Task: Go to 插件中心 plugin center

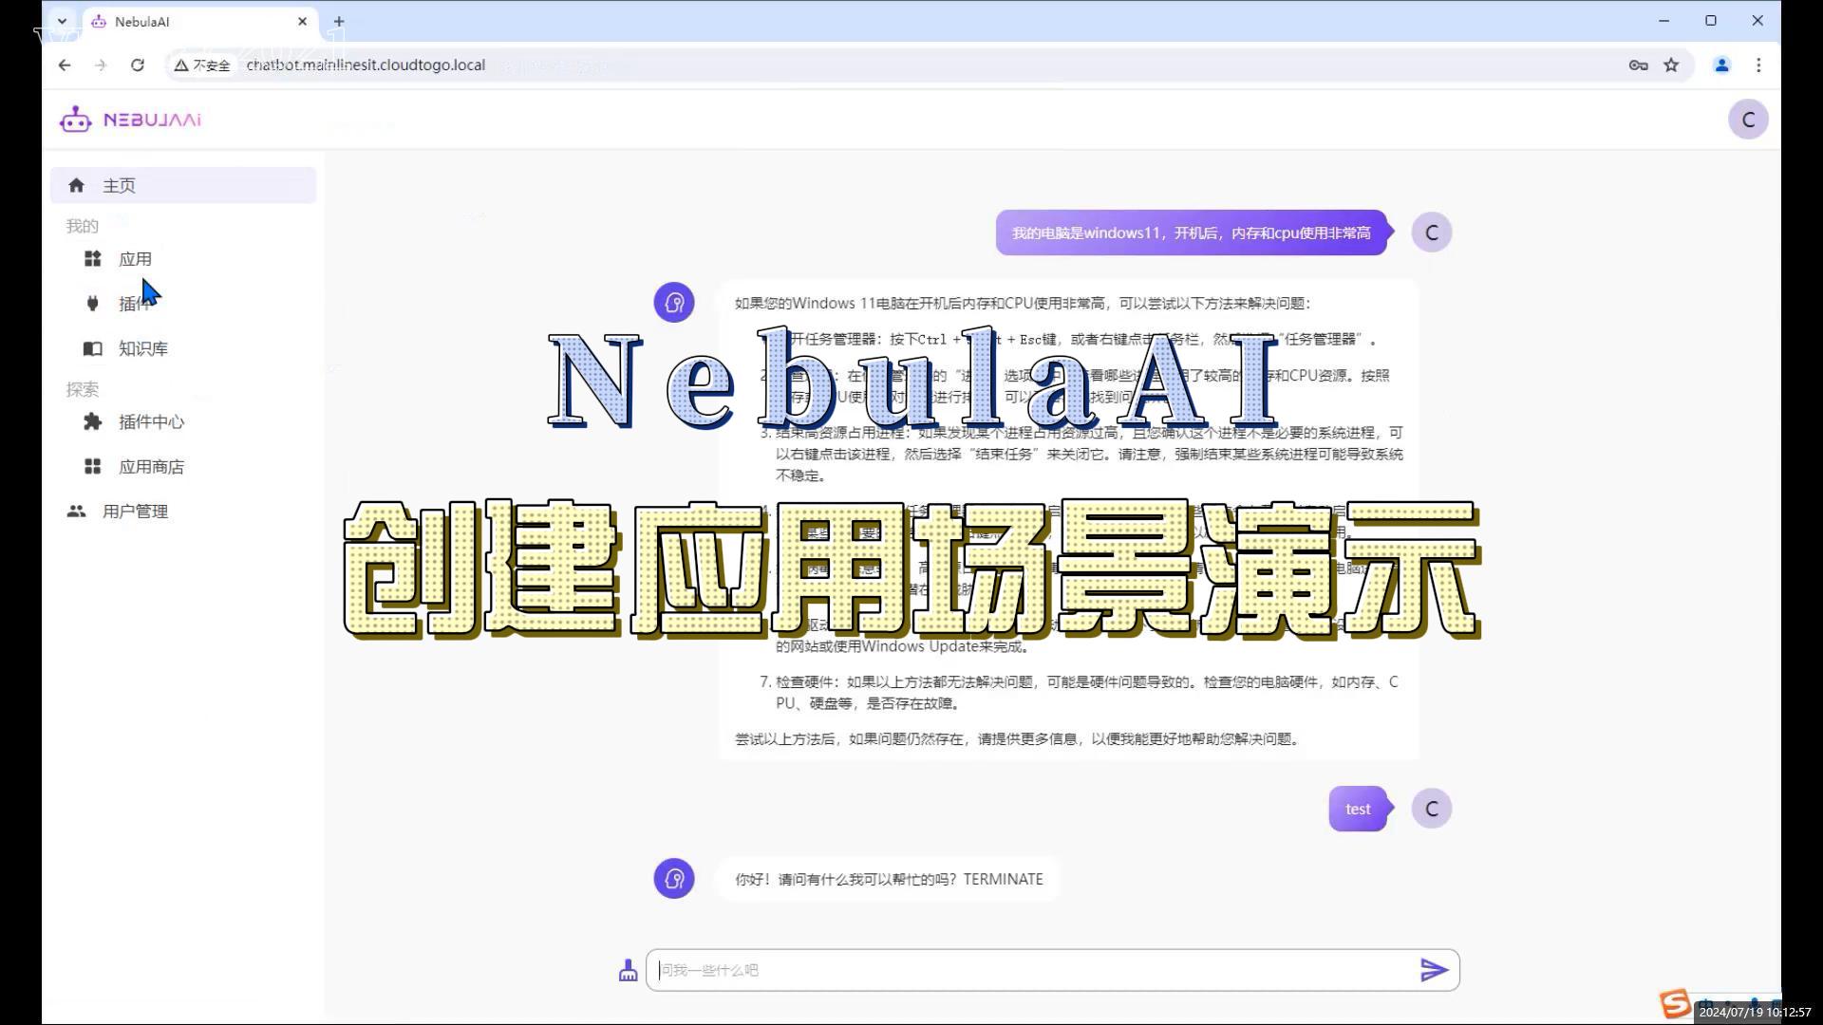Action: coord(150,421)
